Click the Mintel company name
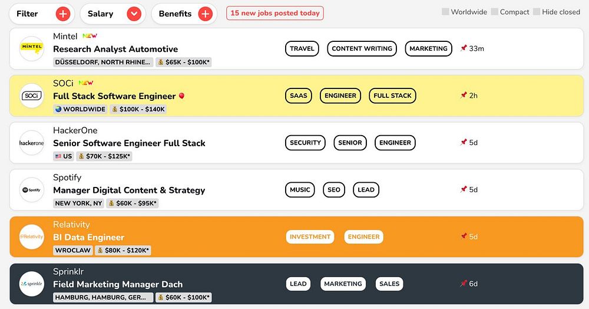The height and width of the screenshot is (309, 589). 65,36
